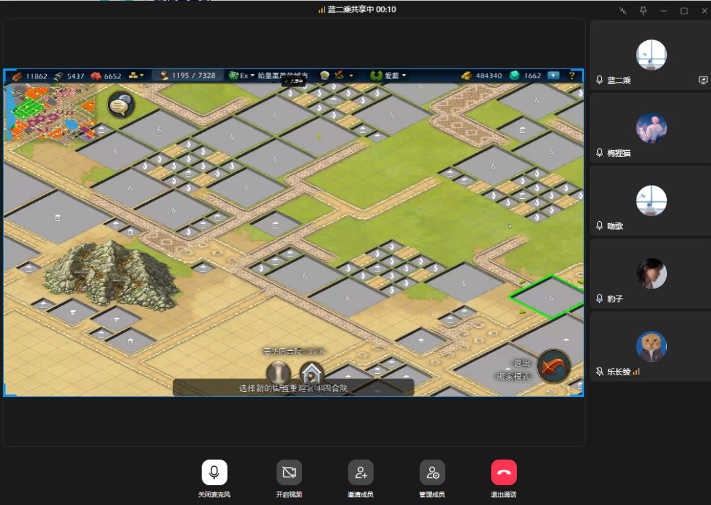This screenshot has height=505, width=711.
Task: Toggle the muted microphone icon for 乐长绫
Action: 600,372
